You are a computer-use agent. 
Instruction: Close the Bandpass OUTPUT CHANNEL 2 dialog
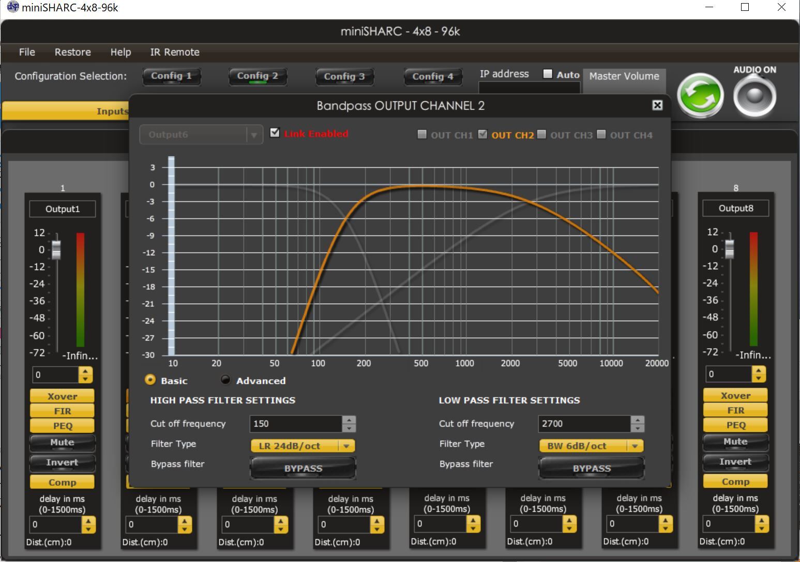(657, 105)
